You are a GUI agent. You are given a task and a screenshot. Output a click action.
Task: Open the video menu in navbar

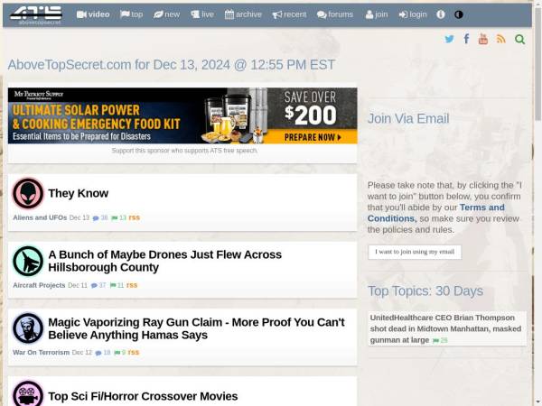click(93, 14)
